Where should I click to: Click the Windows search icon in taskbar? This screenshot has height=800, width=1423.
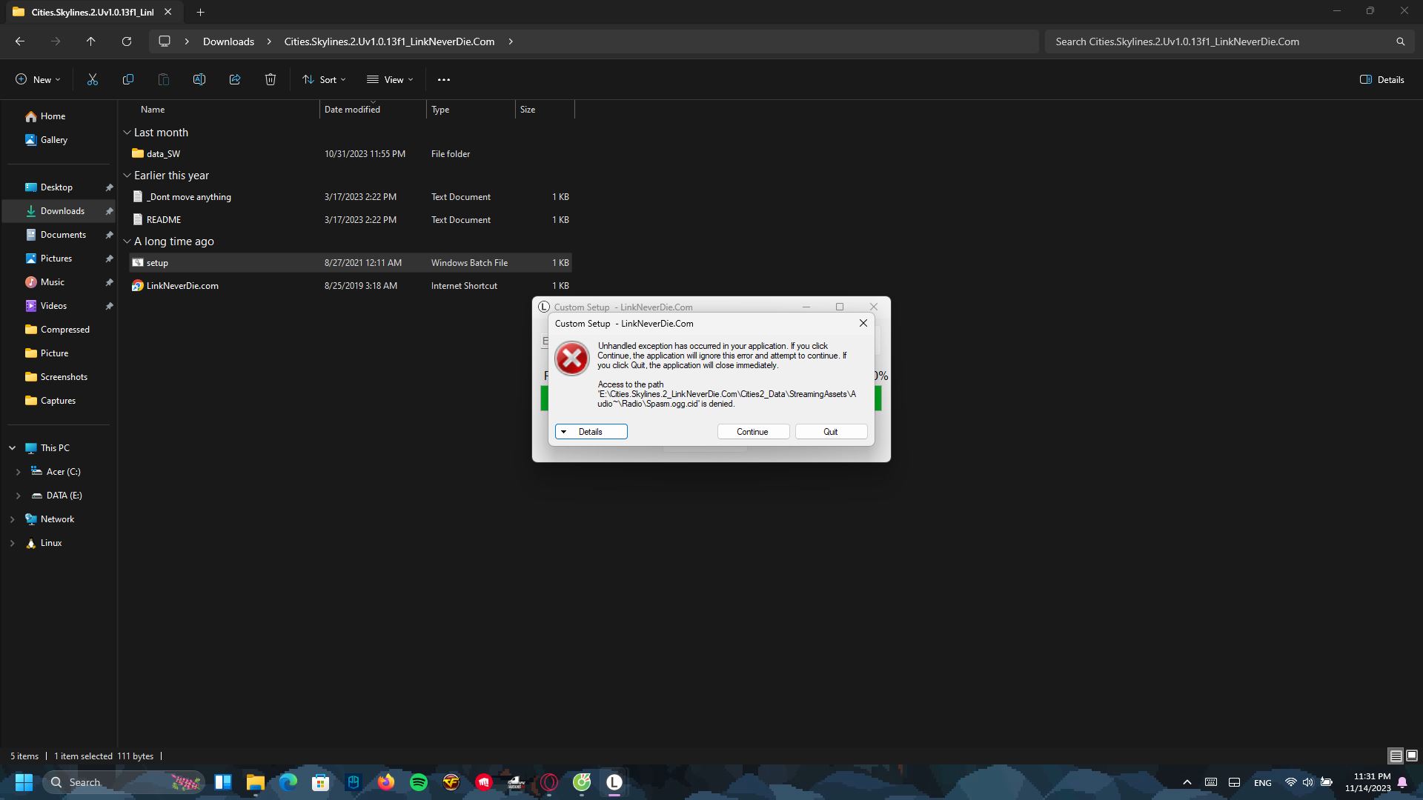(56, 781)
